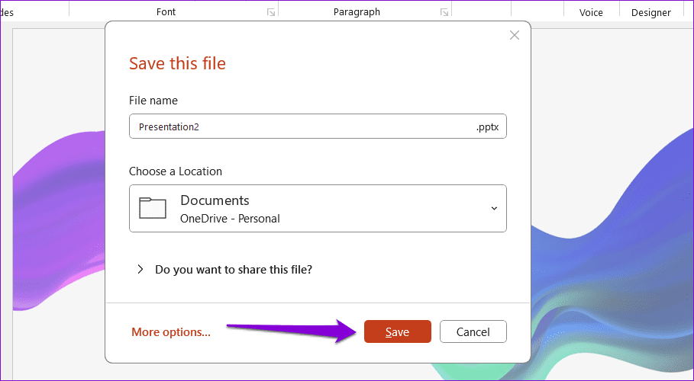Click the Do you want to share this file text

click(234, 269)
